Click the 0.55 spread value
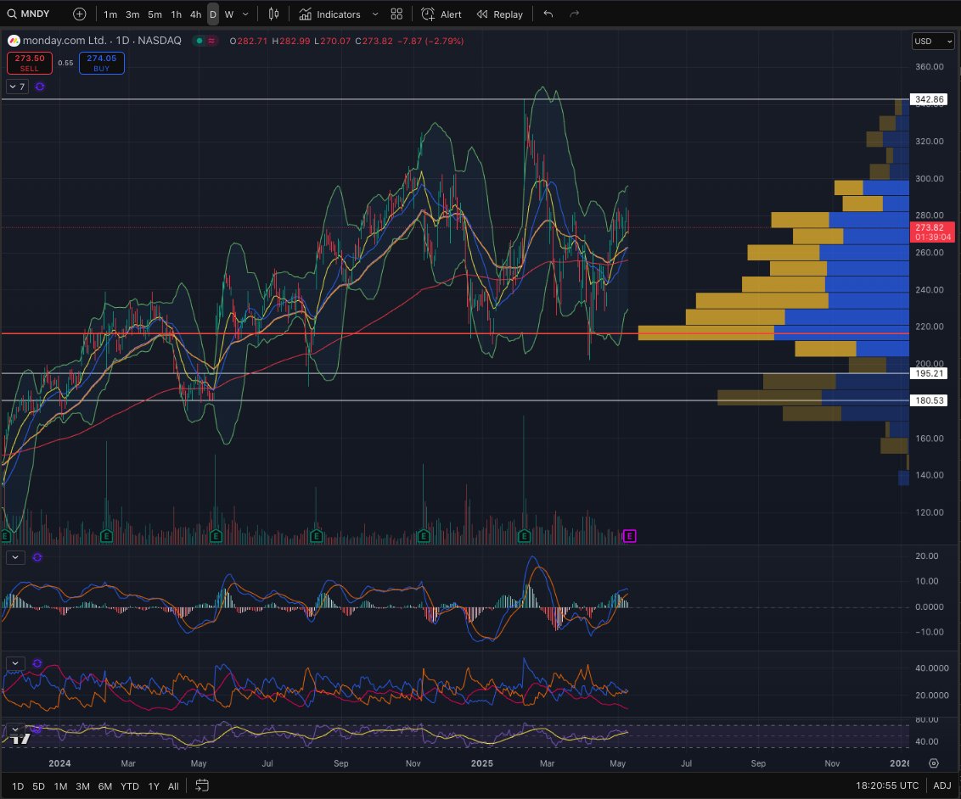 65,63
